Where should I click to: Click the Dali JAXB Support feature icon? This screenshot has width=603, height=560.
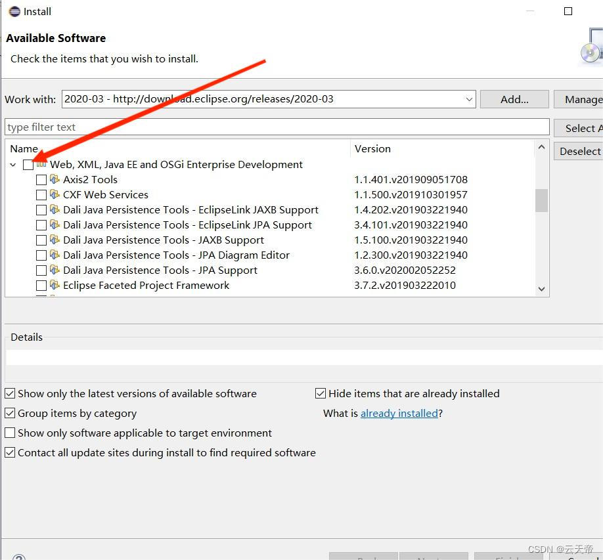(x=55, y=240)
